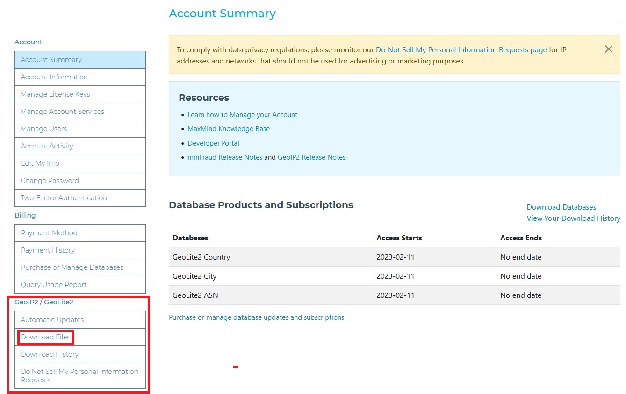Open Download Files in the sidebar

click(45, 337)
